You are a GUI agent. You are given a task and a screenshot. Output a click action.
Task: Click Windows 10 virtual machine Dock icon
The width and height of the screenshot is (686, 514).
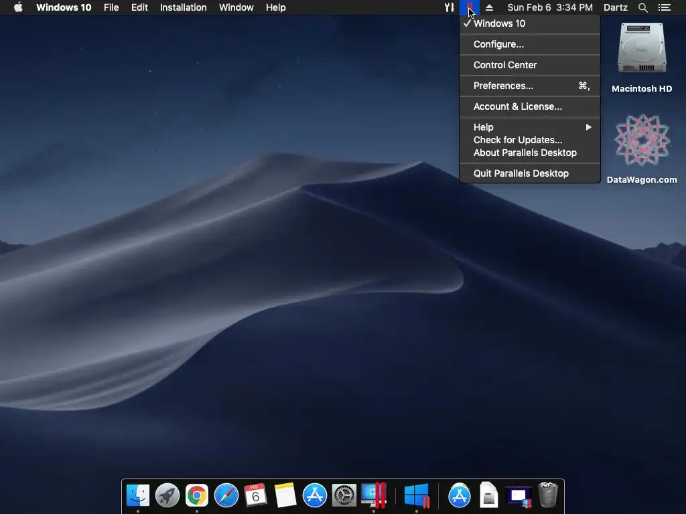point(417,496)
